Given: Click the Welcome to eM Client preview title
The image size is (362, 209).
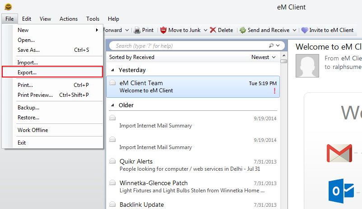Looking at the screenshot, I should 329,47.
